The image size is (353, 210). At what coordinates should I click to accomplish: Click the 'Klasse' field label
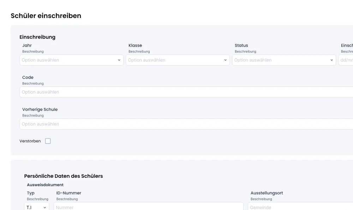(x=135, y=46)
